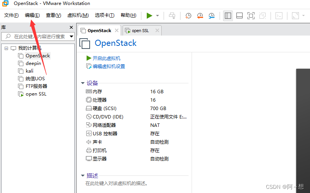
Task: Select 统信UOS VM in library tree
Action: click(35, 79)
